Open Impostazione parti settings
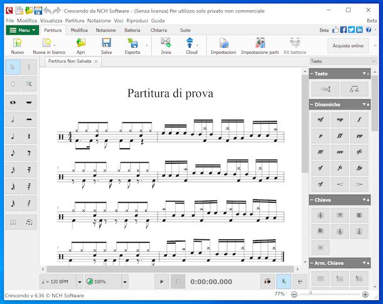The image size is (383, 304). click(260, 46)
